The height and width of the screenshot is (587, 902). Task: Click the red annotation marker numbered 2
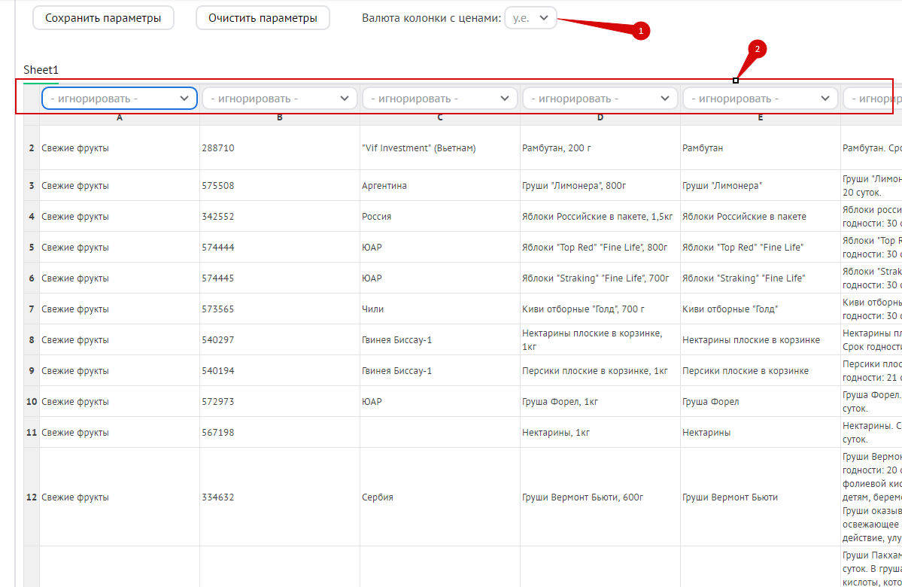757,50
